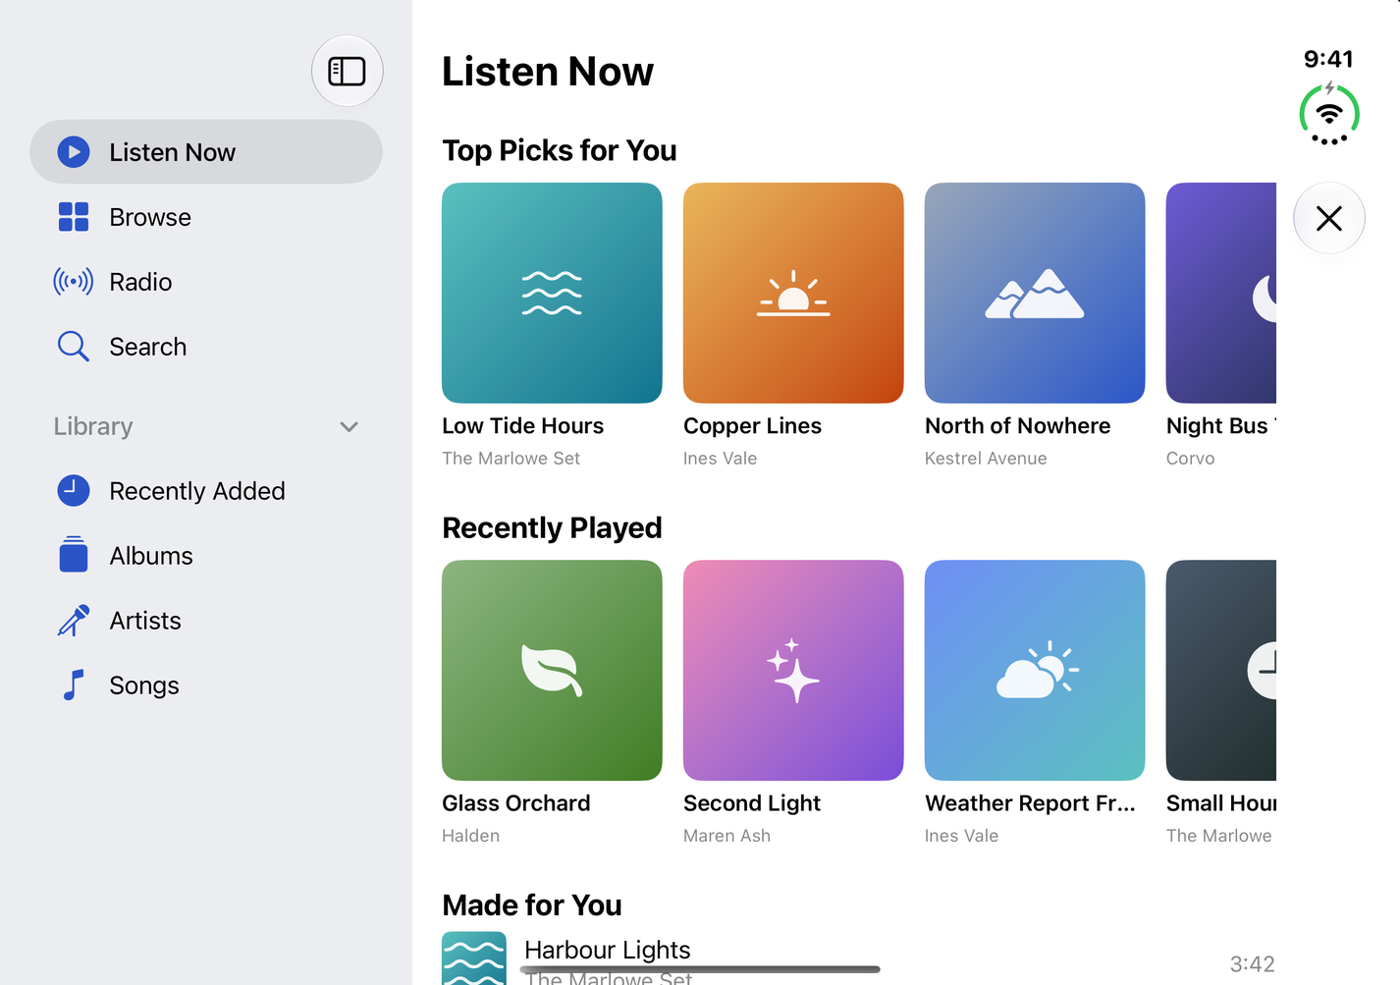
Task: Click the Browse grid icon
Action: click(x=74, y=217)
